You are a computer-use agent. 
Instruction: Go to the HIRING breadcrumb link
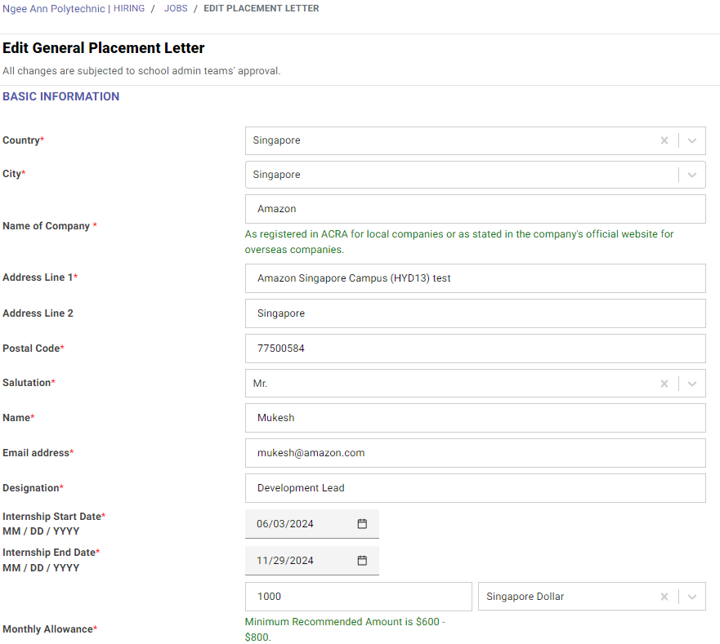pos(129,8)
